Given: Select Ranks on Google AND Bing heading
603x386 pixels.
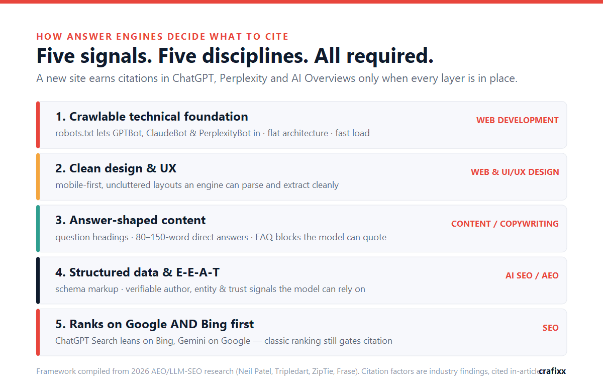Looking at the screenshot, I should click(x=155, y=324).
